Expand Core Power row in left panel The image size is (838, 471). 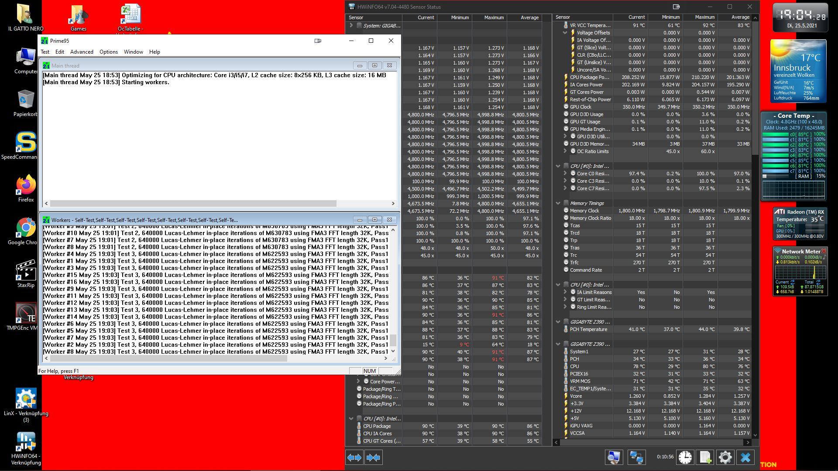(x=358, y=382)
